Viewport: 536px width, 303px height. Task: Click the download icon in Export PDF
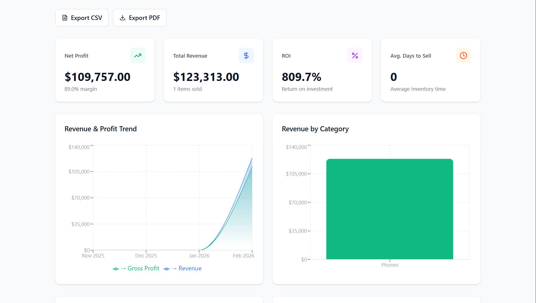pos(123,18)
